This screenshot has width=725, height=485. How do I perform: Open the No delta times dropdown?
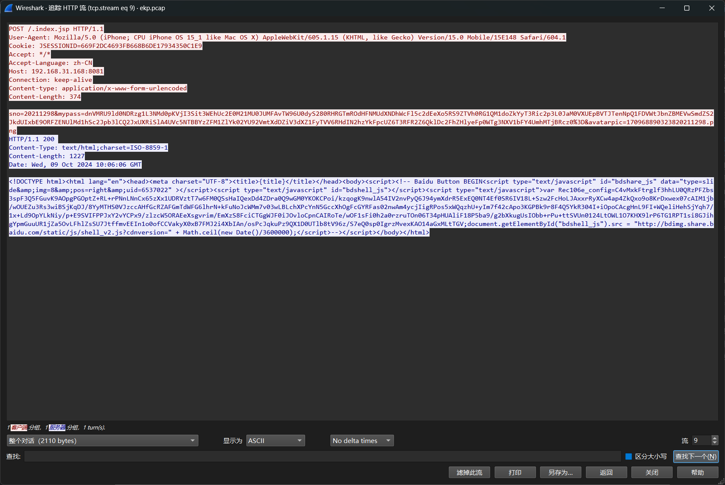point(362,441)
